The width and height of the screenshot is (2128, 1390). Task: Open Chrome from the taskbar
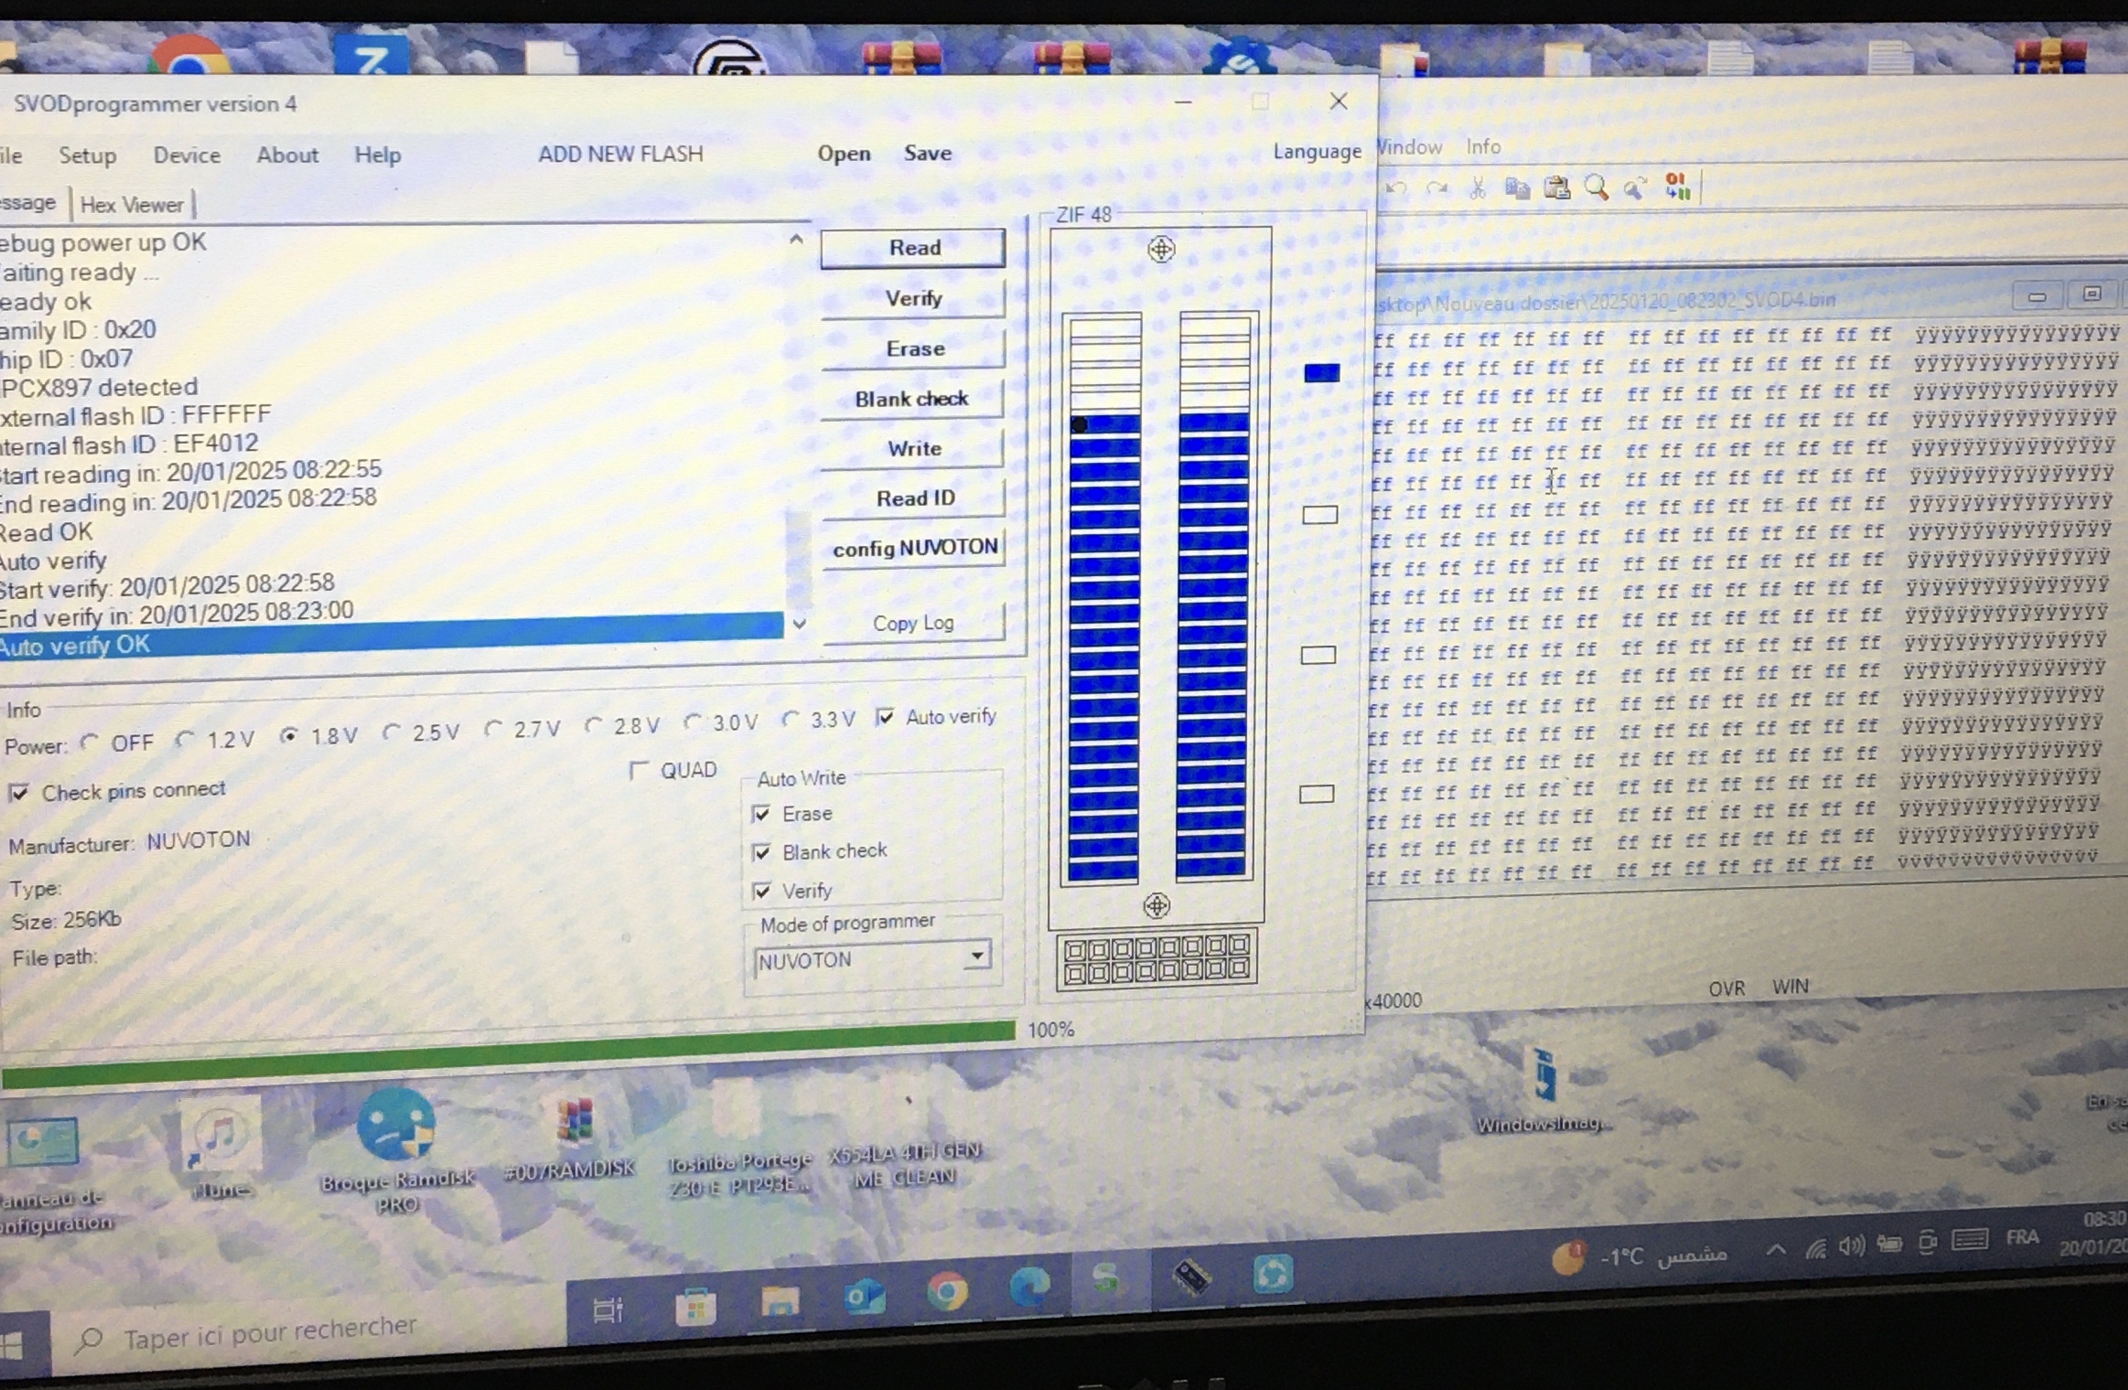948,1292
